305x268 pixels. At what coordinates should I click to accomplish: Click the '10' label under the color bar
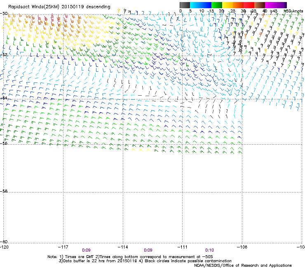tap(202, 11)
